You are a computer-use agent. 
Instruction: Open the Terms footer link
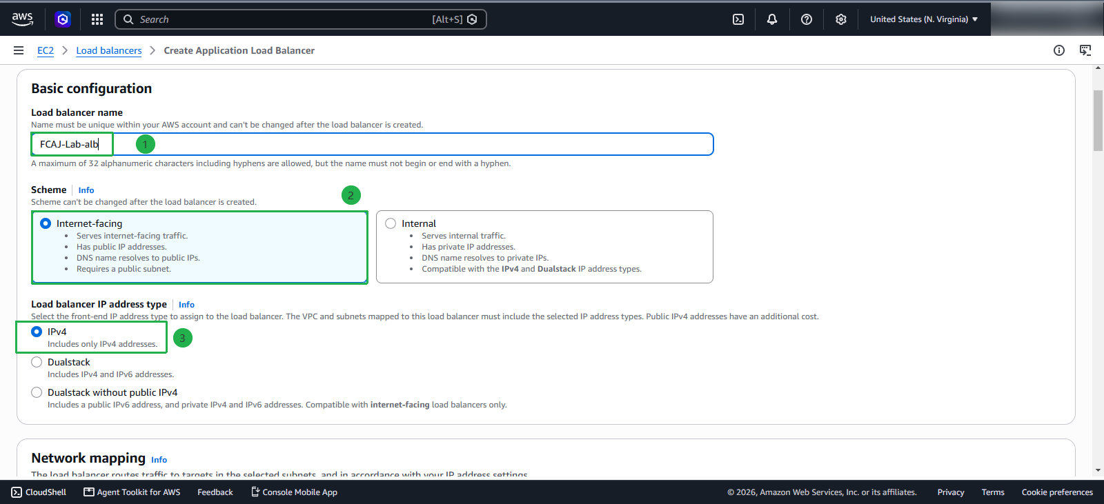pyautogui.click(x=993, y=492)
